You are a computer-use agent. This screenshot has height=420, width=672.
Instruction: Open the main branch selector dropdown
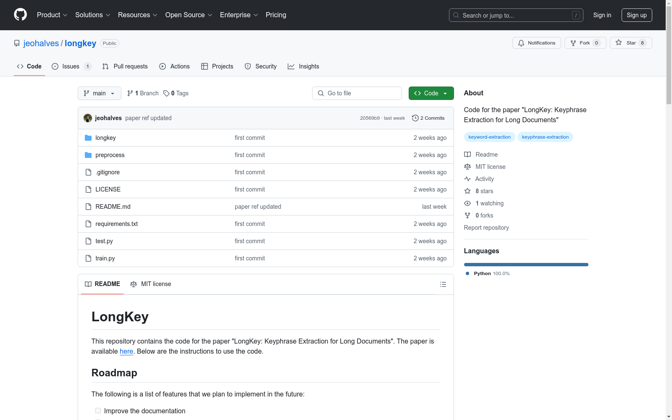point(100,93)
